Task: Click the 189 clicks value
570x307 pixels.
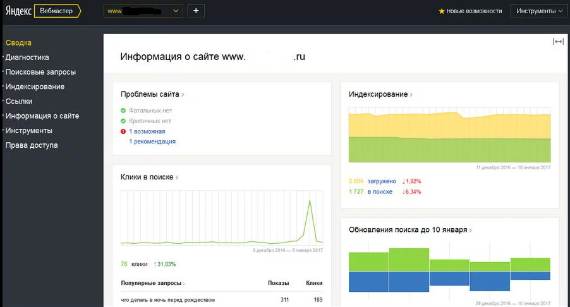Action: (318, 299)
